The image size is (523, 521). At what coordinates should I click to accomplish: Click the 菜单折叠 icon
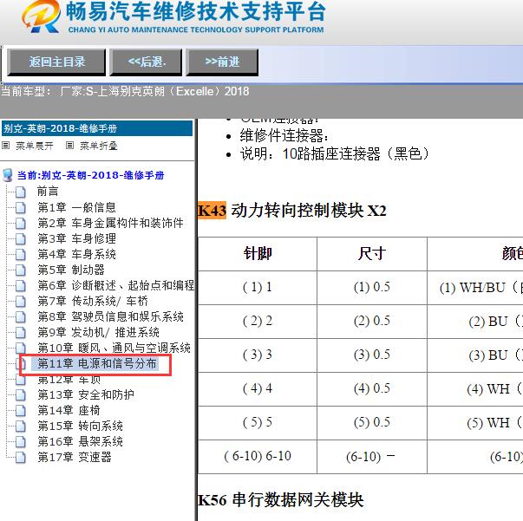[x=69, y=146]
